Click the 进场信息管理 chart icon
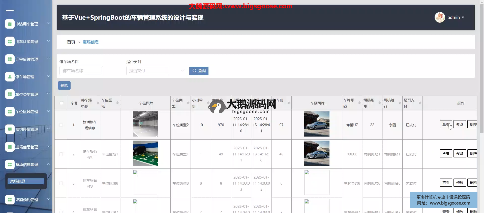The image size is (484, 213). coord(10,147)
